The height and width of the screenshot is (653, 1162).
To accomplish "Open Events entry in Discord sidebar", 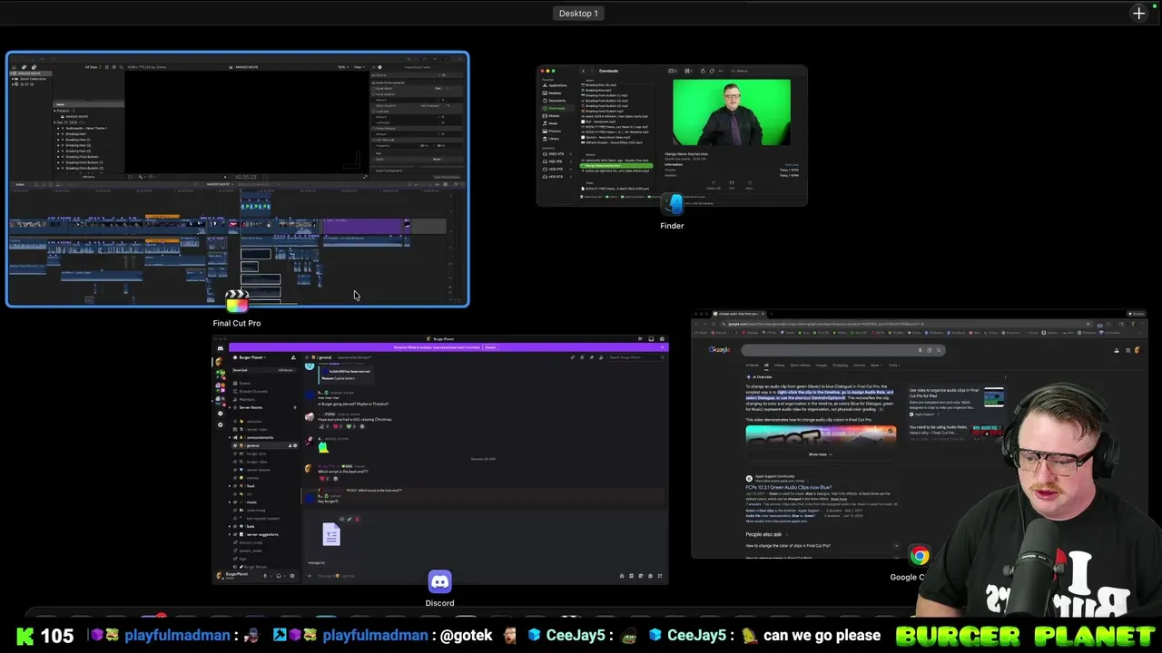I will 241,383.
